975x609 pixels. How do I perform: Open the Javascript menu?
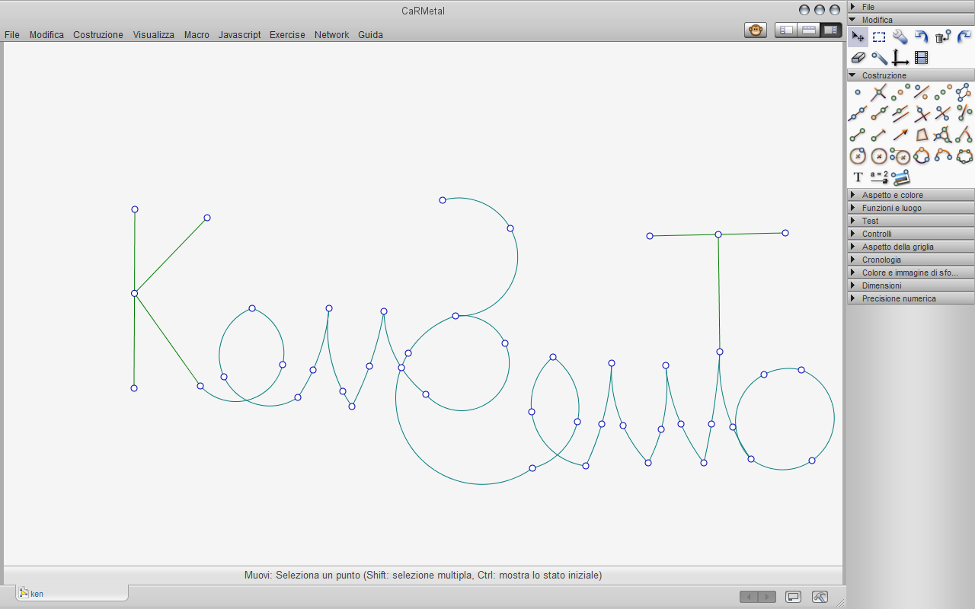pyautogui.click(x=239, y=34)
